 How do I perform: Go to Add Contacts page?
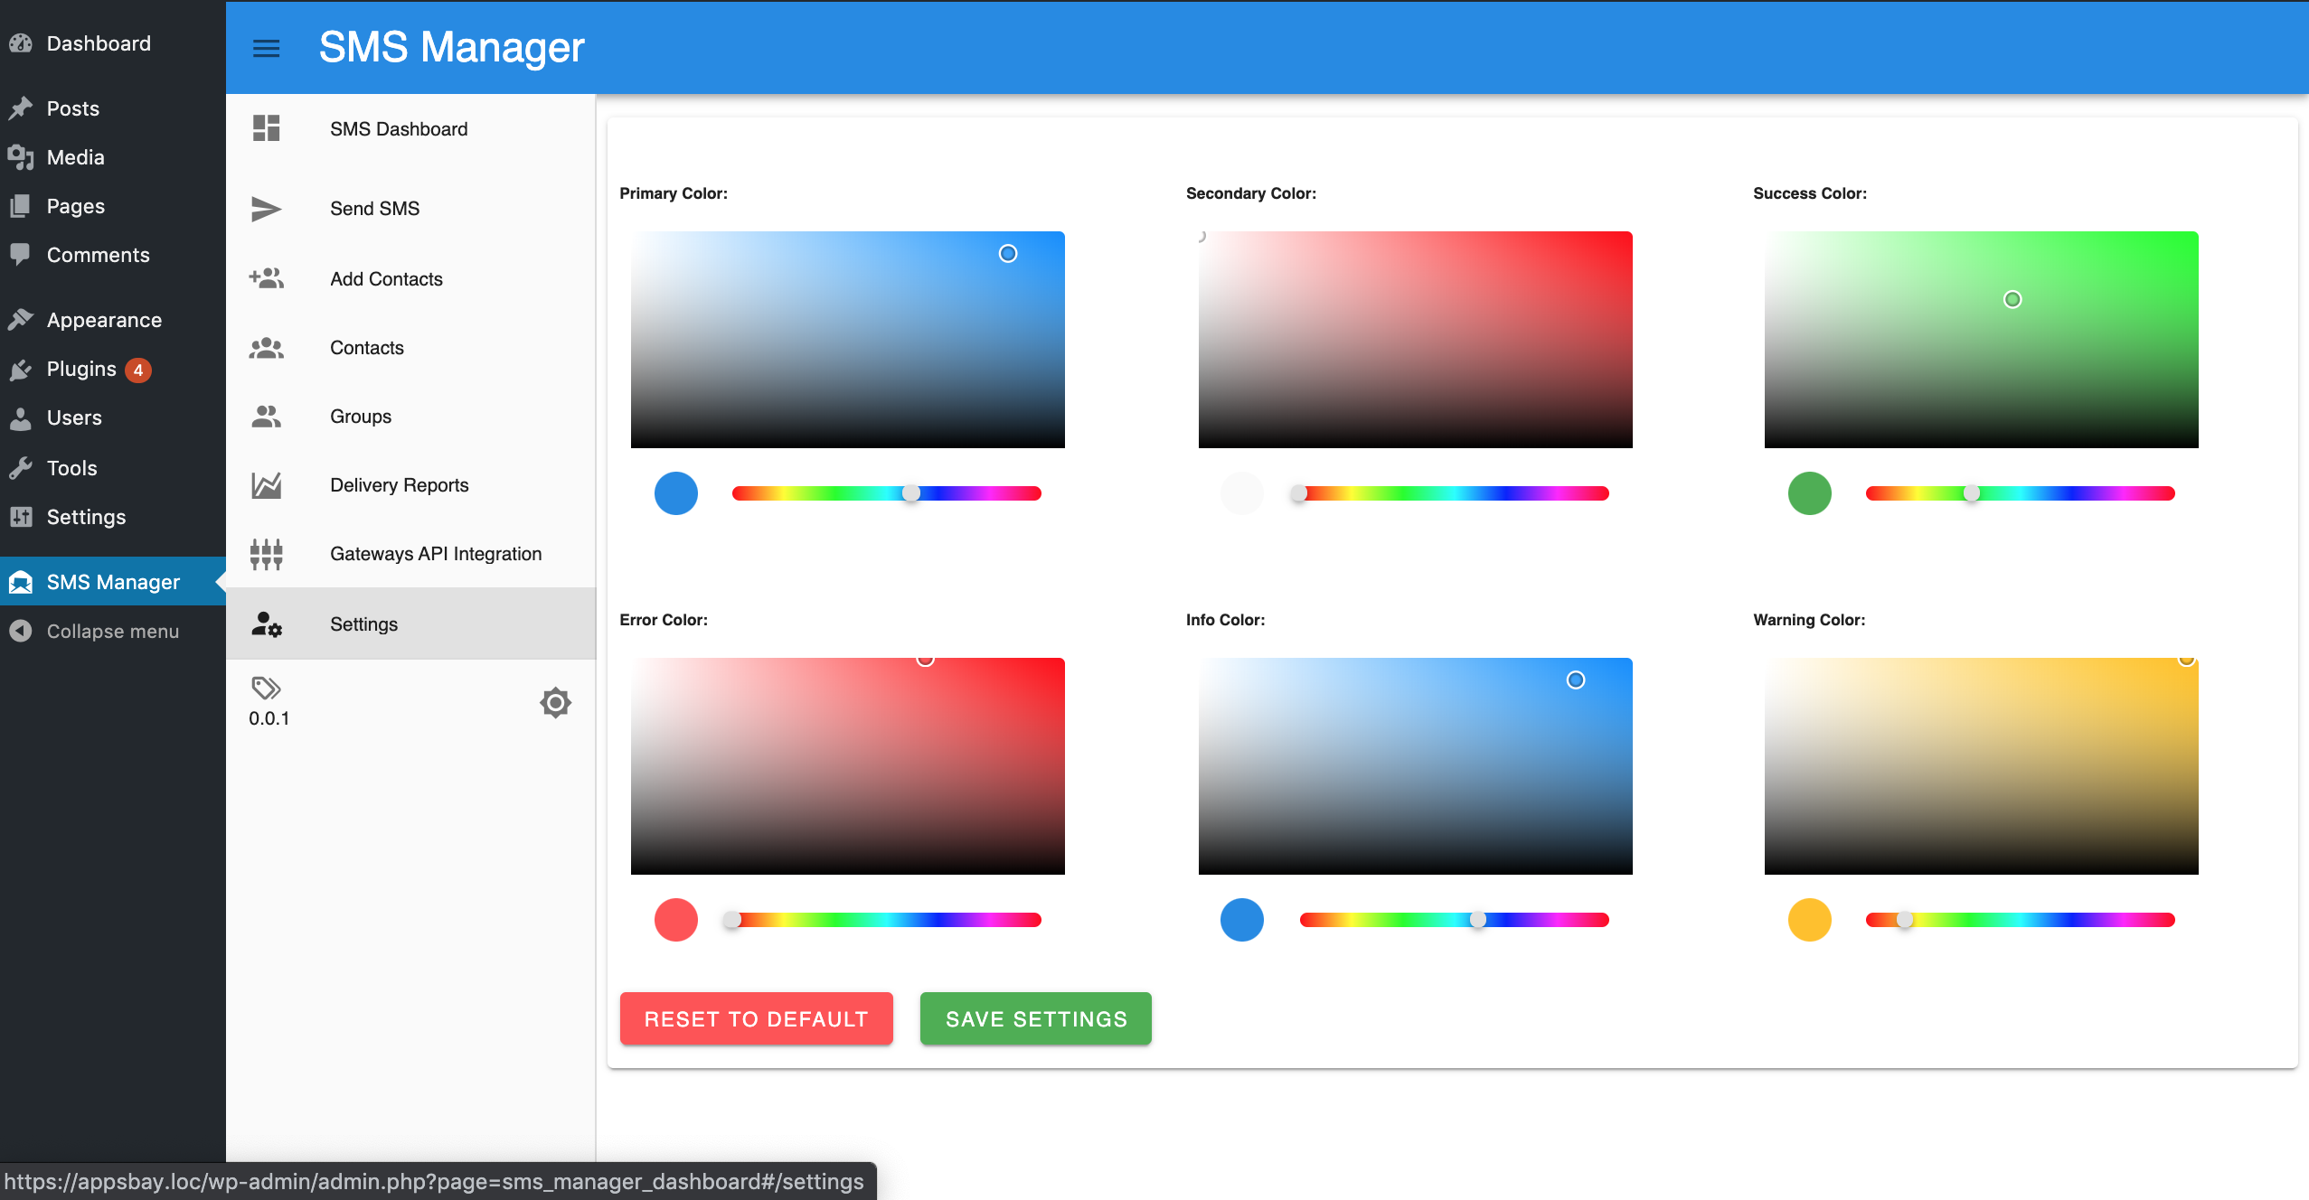[x=410, y=279]
